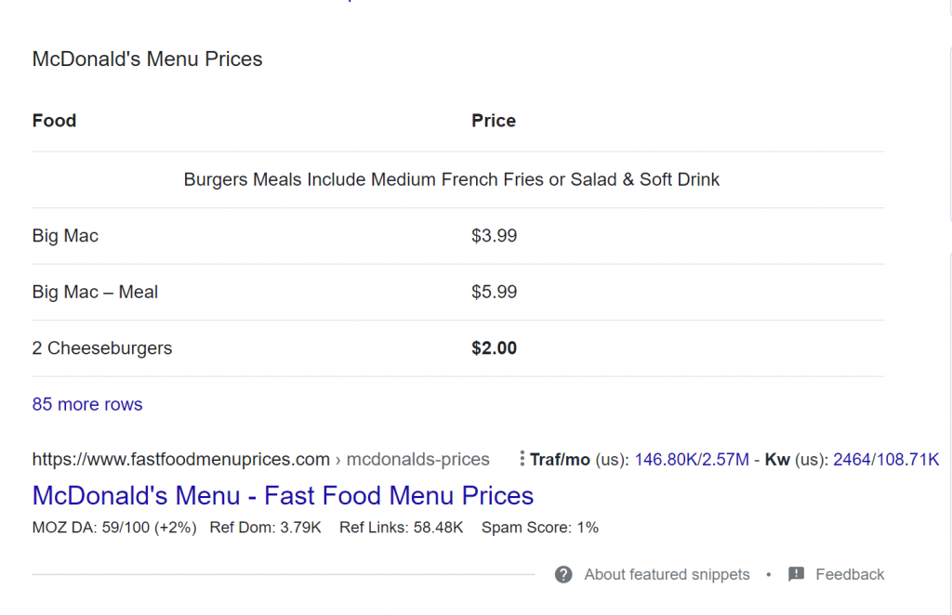Select the Big Mac row

tap(458, 236)
